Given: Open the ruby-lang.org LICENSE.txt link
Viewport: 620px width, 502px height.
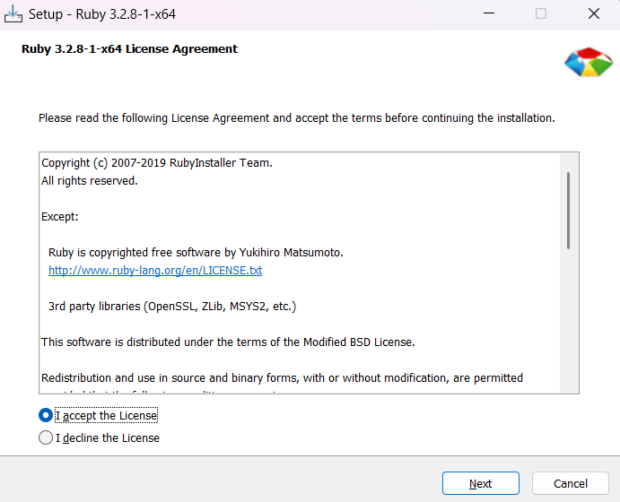Looking at the screenshot, I should pos(155,270).
